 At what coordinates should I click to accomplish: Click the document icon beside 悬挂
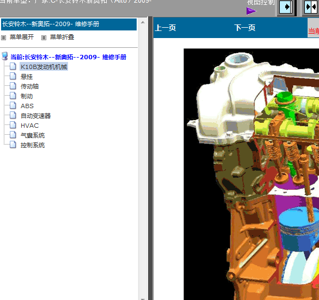13,76
